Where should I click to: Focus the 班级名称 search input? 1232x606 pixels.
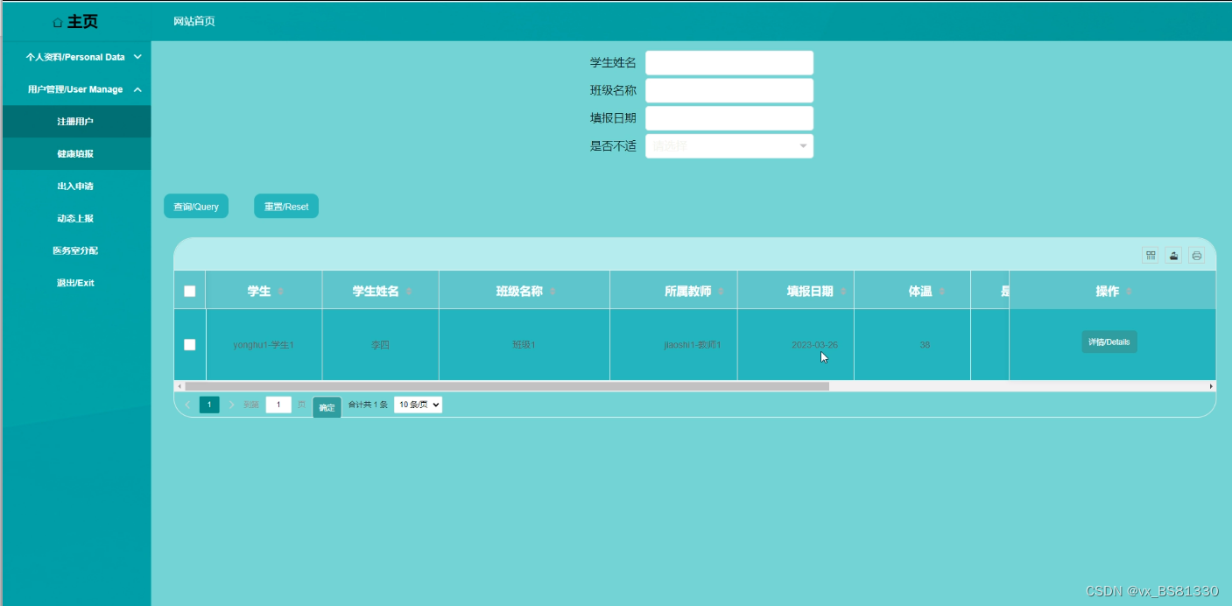729,91
